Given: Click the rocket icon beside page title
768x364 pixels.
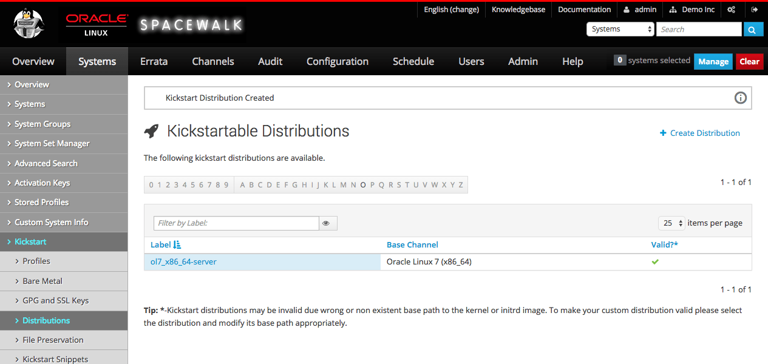Looking at the screenshot, I should pyautogui.click(x=151, y=131).
